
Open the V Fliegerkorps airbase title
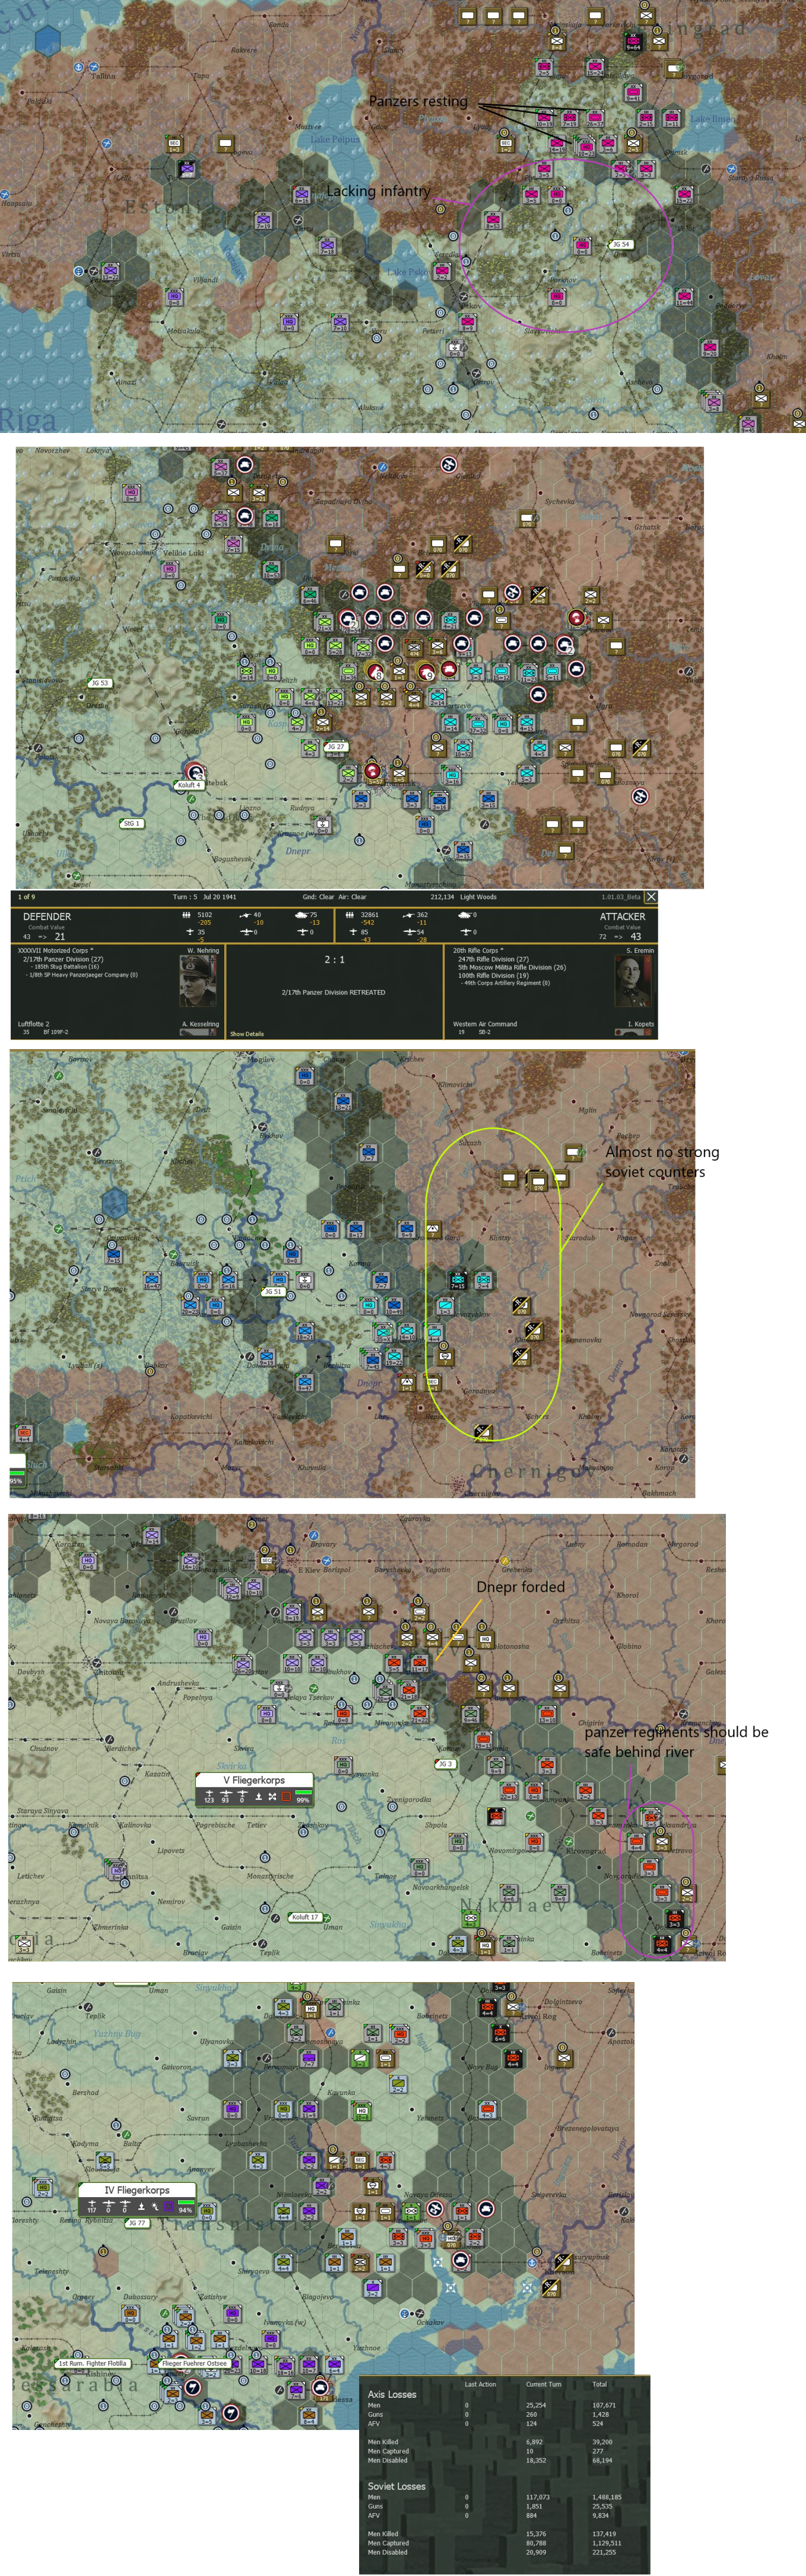[x=253, y=1780]
